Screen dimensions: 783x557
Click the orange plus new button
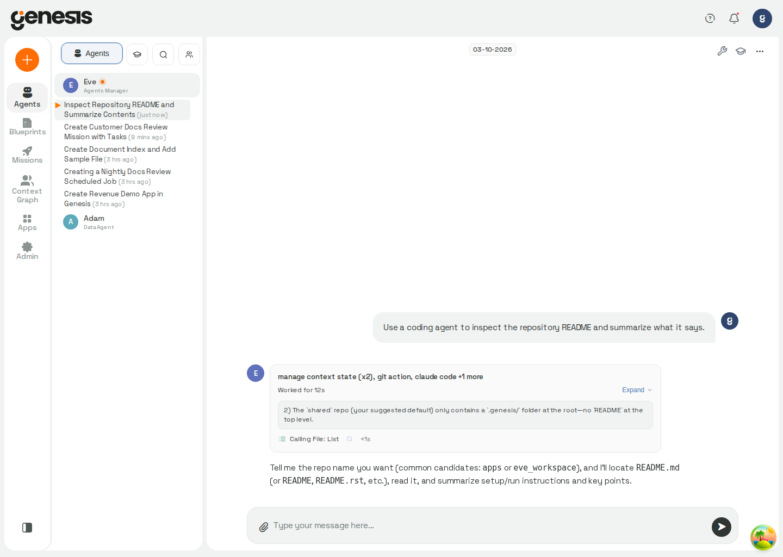[27, 60]
